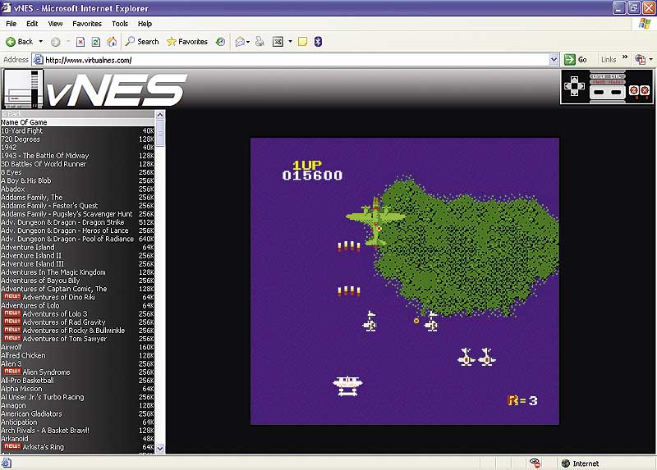Viewport: 657px width, 470px height.
Task: Click the title bar IE page icon
Action: (7, 8)
